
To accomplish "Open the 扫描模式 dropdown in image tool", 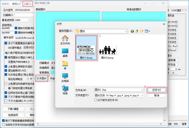I will [53, 63].
